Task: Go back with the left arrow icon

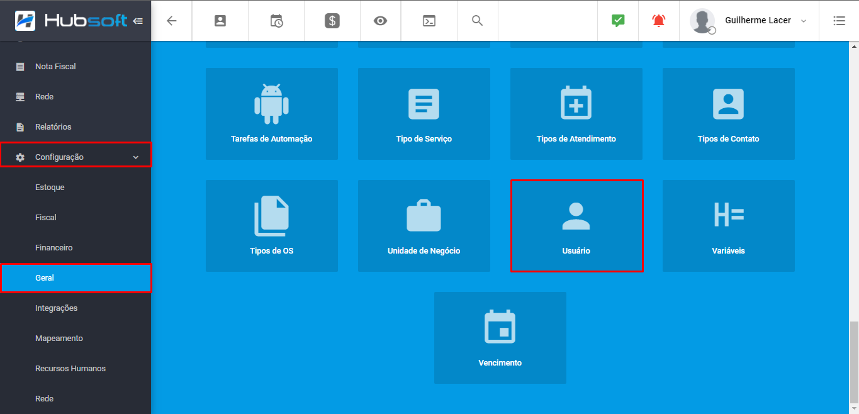Action: [171, 21]
